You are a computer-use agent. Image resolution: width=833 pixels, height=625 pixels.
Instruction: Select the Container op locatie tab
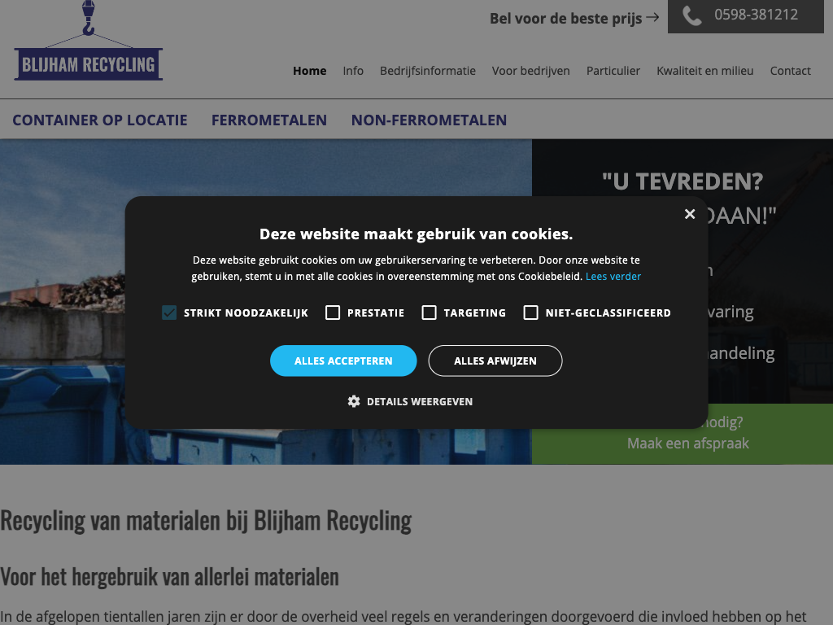click(x=100, y=120)
